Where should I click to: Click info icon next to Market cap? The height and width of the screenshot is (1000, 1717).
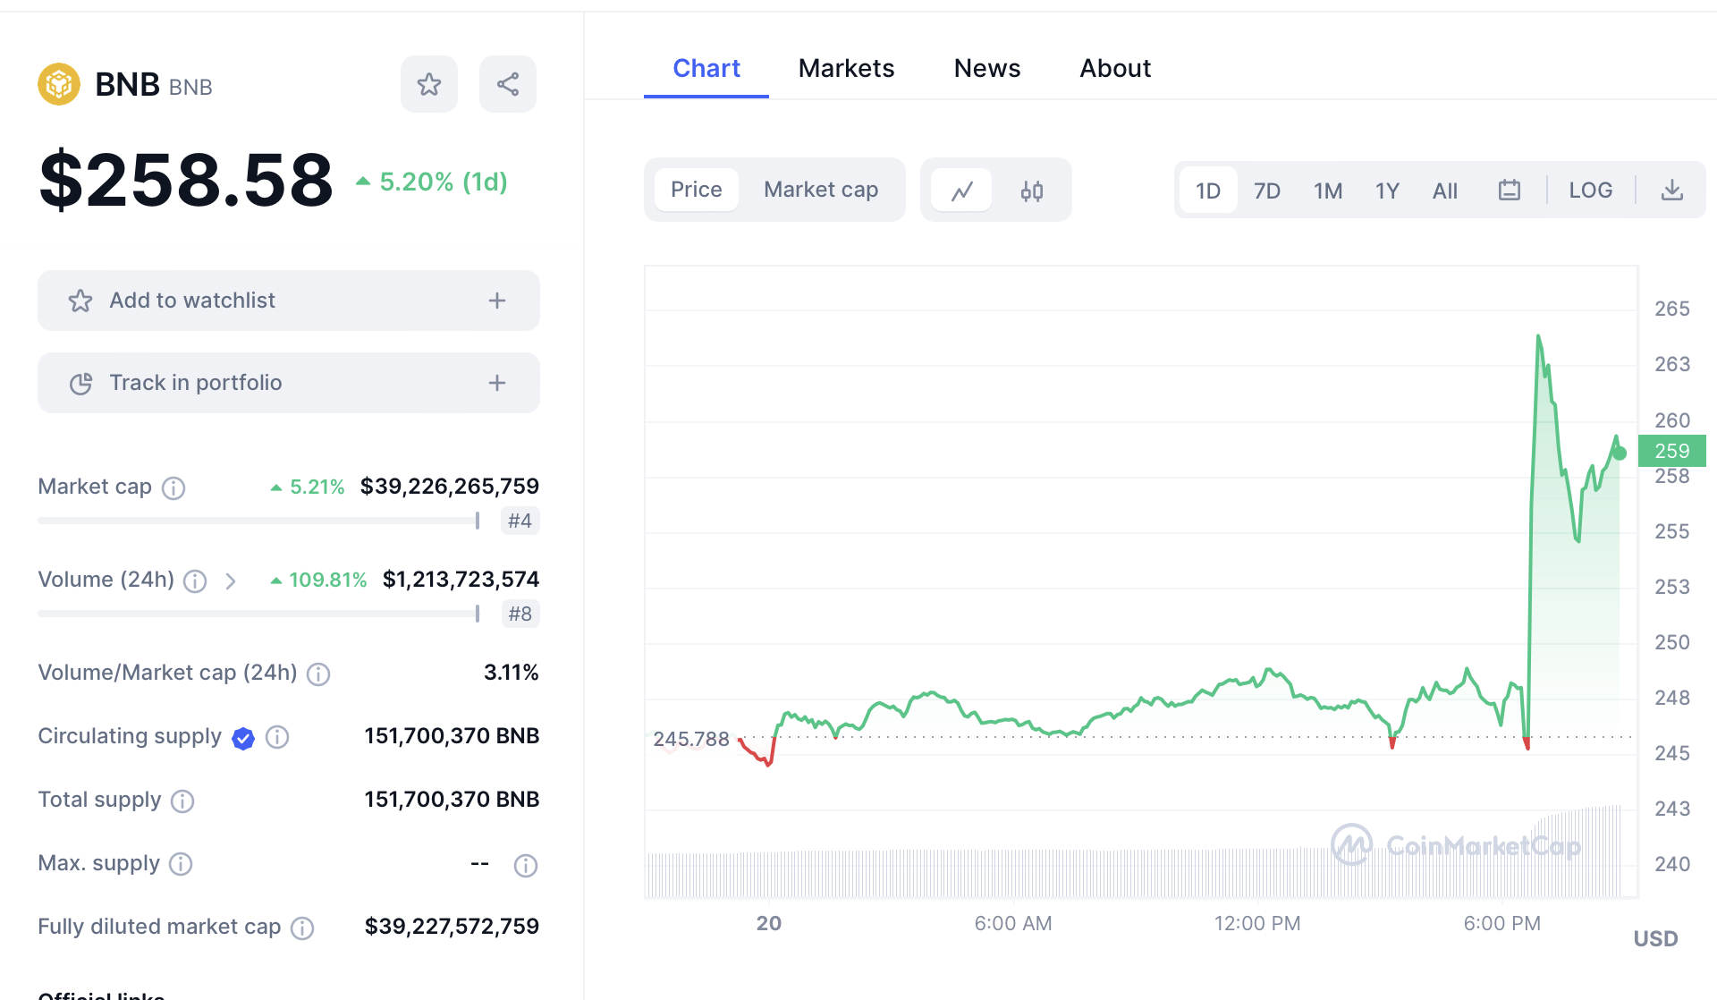coord(173,487)
